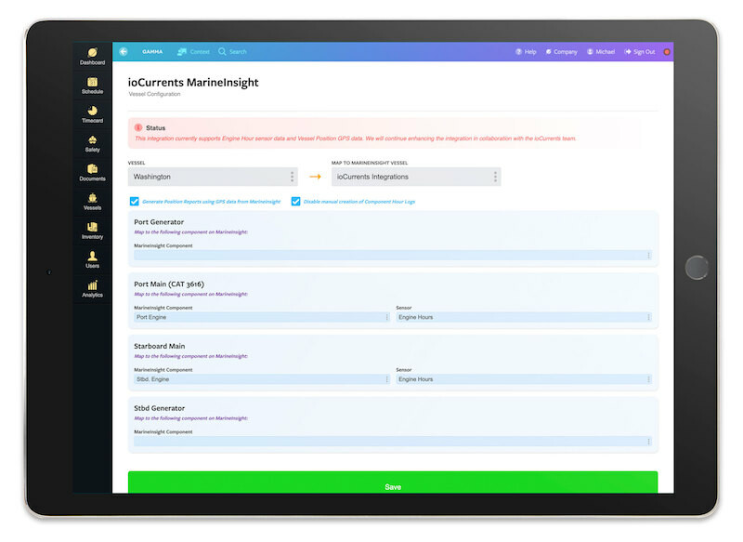Viewport: 743px width, 542px height.
Task: Open the Vessel dropdown showing Washington
Action: pos(213,177)
